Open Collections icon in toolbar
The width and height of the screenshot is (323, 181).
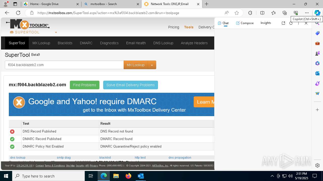[285, 13]
